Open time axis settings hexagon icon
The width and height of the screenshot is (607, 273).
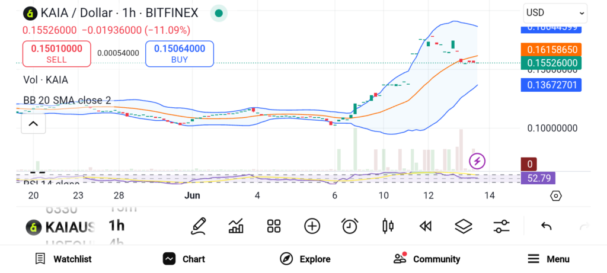(555, 196)
